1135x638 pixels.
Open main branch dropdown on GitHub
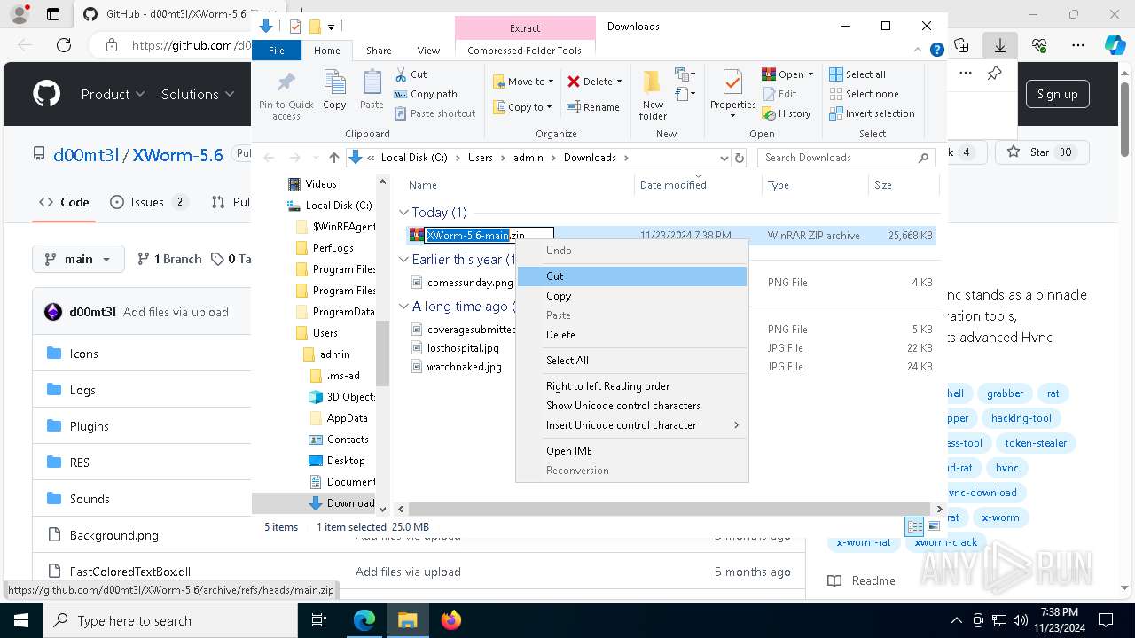[x=78, y=259]
